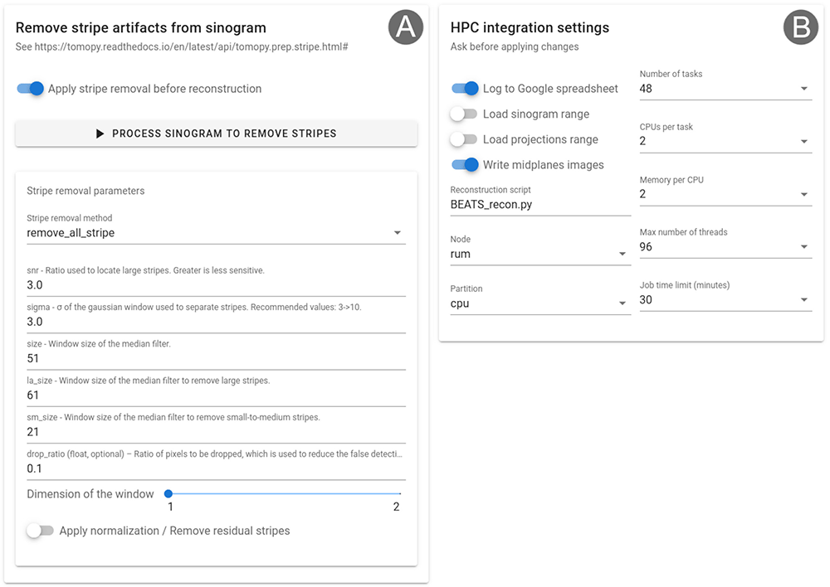Enable Load sinogram range switch
This screenshot has height=587, width=830.
point(464,114)
